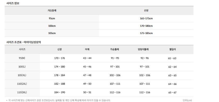The image size is (219, 102).
Task: Click the 115(3XL) size row label
Action: [22, 92]
